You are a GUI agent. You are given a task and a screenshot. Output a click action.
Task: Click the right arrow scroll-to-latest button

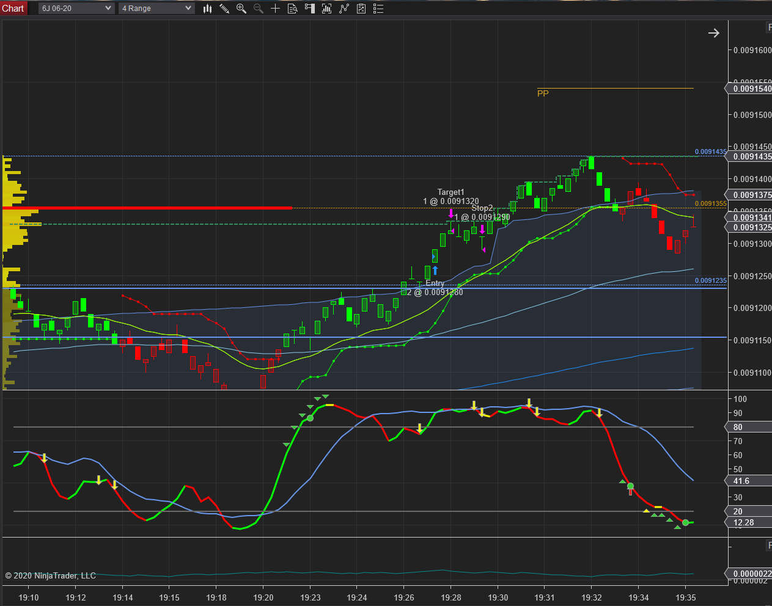(x=714, y=33)
